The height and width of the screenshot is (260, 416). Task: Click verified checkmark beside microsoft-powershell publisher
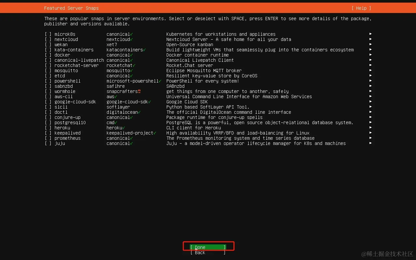160,81
